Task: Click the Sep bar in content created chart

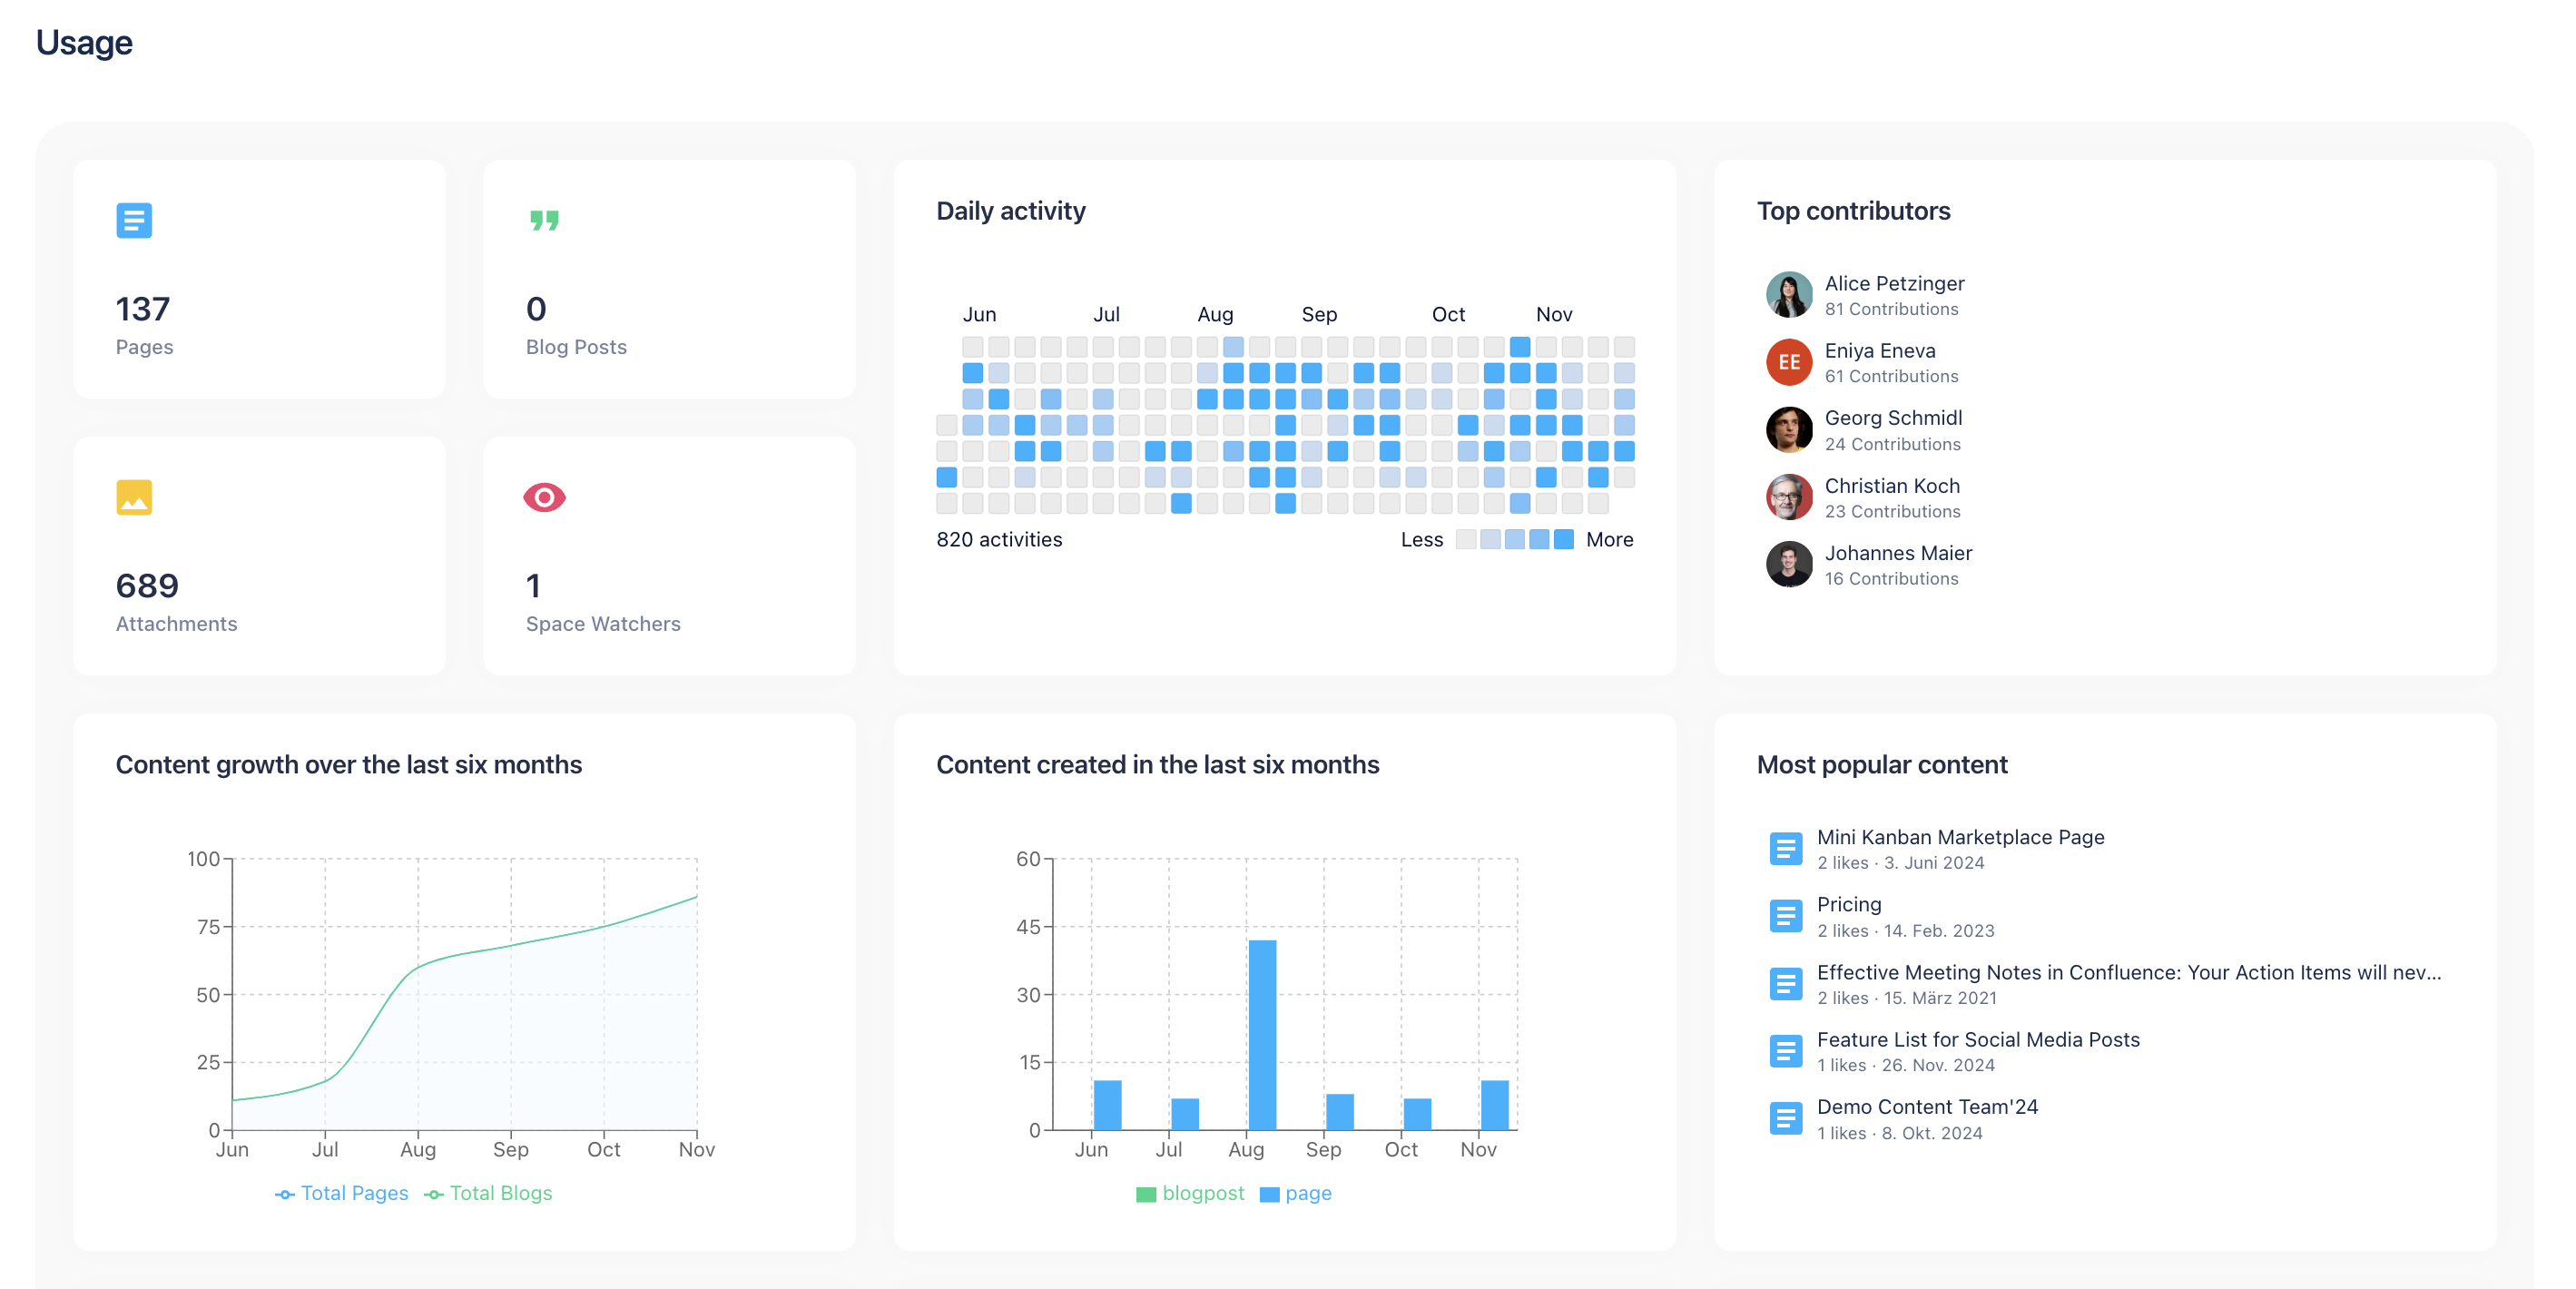Action: point(1339,1112)
